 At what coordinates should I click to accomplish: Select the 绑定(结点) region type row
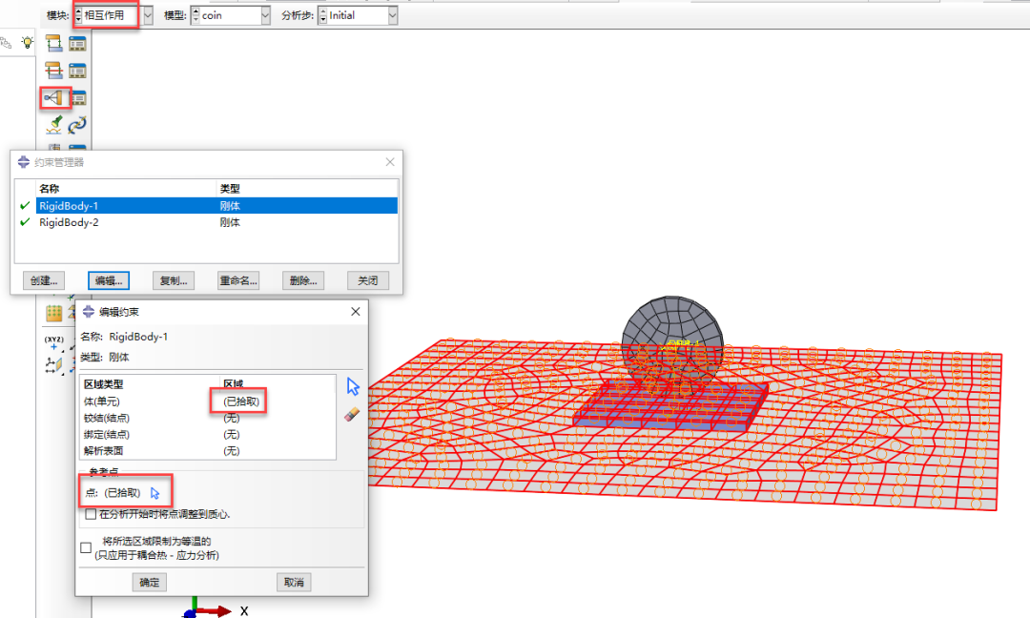pyautogui.click(x=208, y=434)
